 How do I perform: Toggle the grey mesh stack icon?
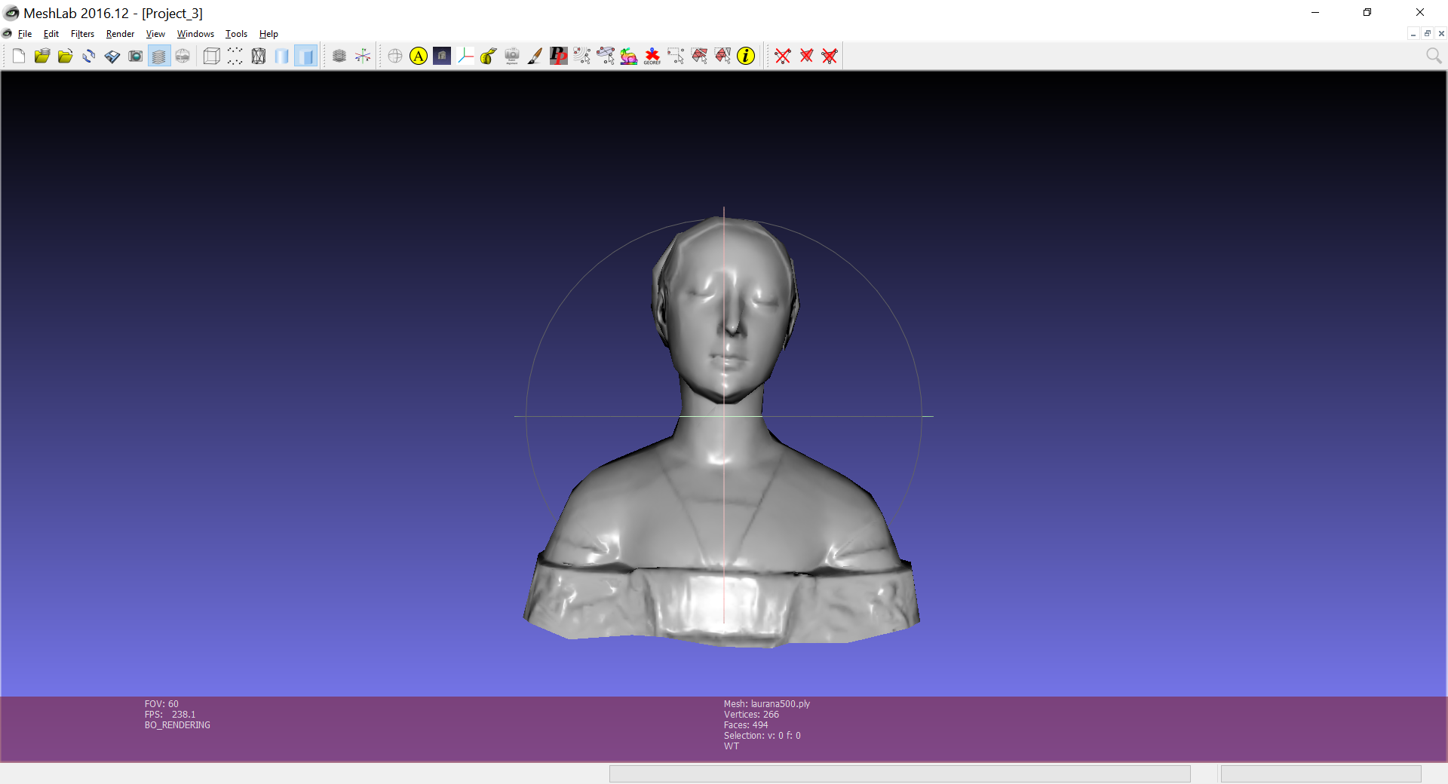click(x=339, y=56)
